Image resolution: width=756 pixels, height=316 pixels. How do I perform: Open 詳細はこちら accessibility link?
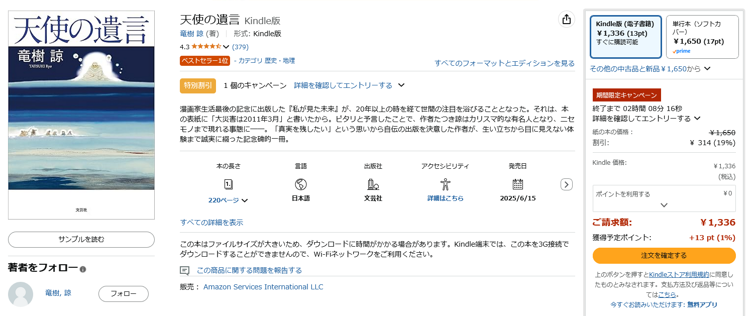(x=446, y=198)
